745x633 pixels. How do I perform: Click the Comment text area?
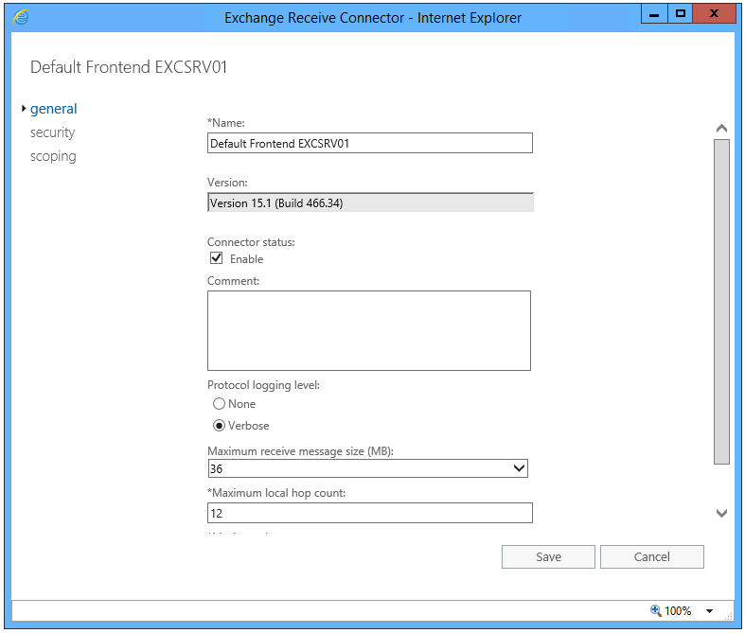pos(369,330)
